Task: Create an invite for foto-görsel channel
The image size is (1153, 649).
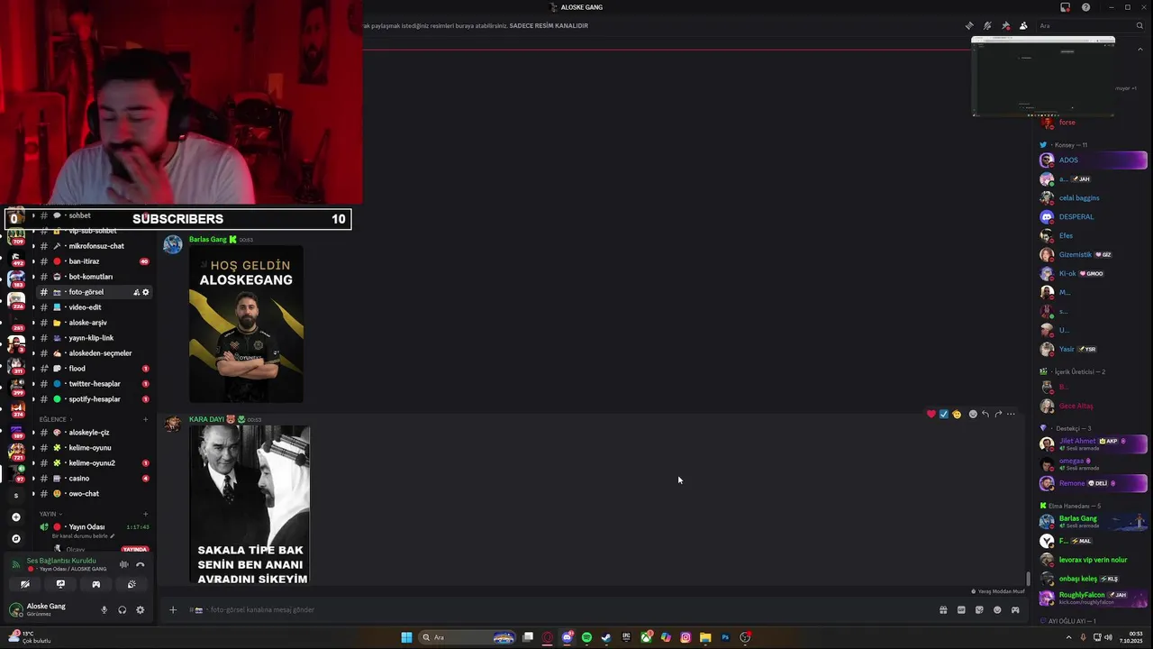Action: pos(136,292)
